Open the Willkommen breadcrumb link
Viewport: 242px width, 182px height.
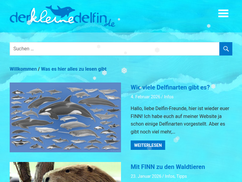[23, 69]
